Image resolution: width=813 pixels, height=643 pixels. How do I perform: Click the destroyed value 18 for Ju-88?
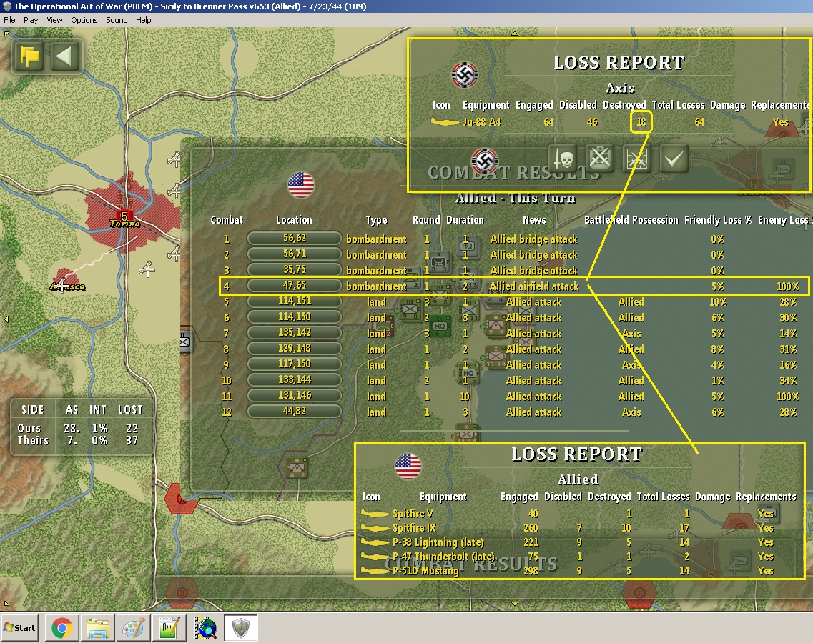[641, 122]
